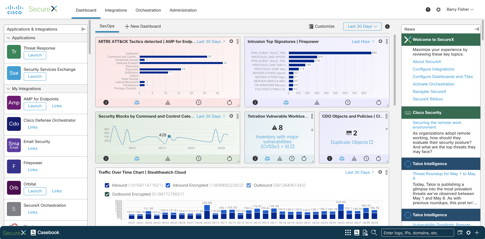Show info for Tetration Vulnerable Workload tile
This screenshot has width=485, height=239.
click(x=255, y=158)
